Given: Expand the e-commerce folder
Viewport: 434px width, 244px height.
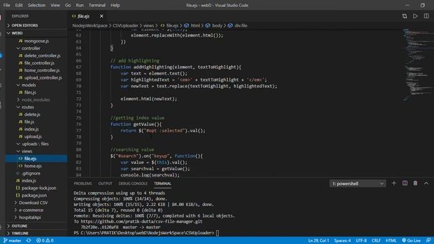Looking at the screenshot, I should coord(31,210).
